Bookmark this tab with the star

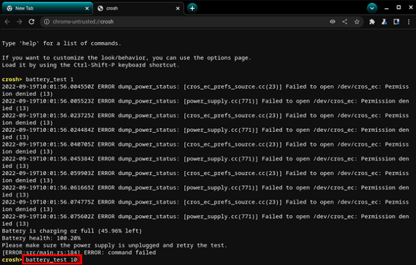pos(357,22)
